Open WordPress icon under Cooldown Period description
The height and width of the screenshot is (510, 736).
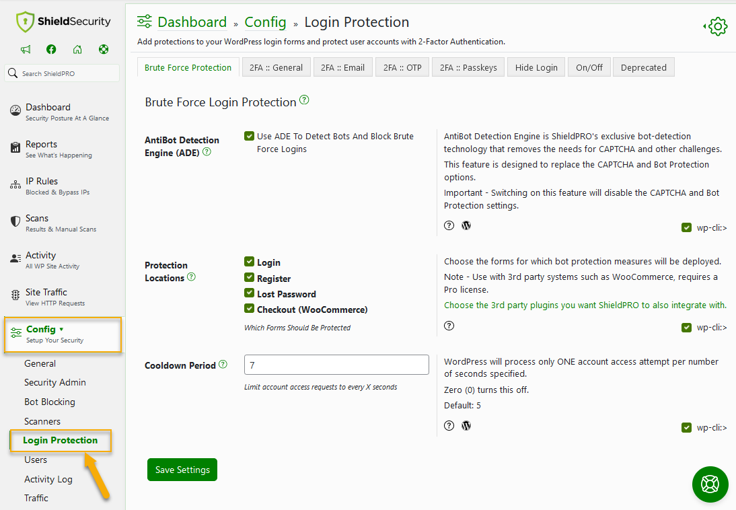click(466, 425)
